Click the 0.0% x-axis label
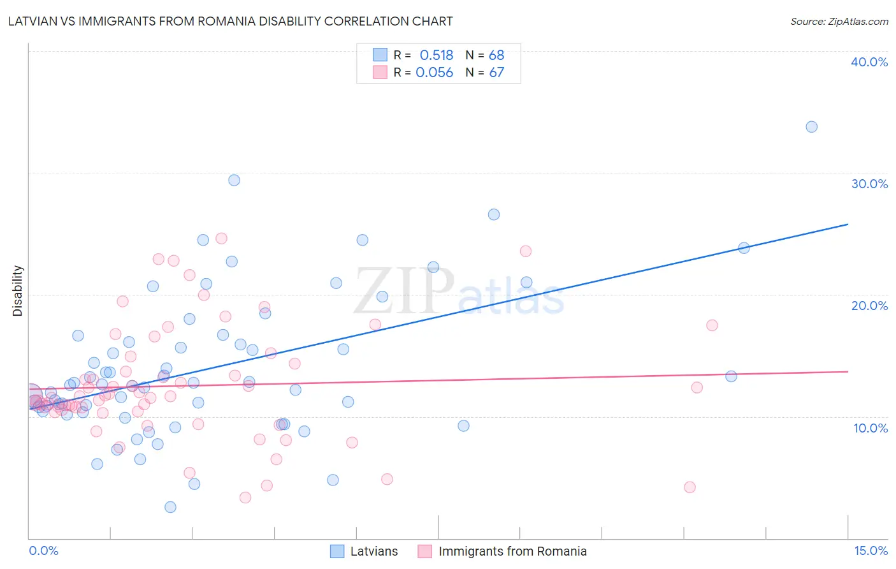896x569 pixels. [x=43, y=551]
